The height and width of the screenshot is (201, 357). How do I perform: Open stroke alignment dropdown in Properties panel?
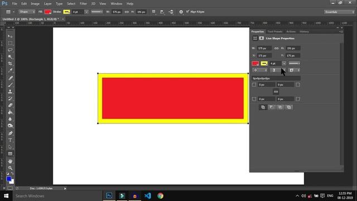260,70
